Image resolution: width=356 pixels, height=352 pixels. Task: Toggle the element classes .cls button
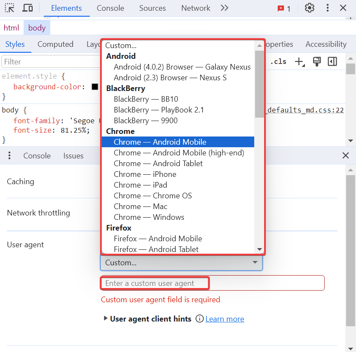tap(278, 61)
